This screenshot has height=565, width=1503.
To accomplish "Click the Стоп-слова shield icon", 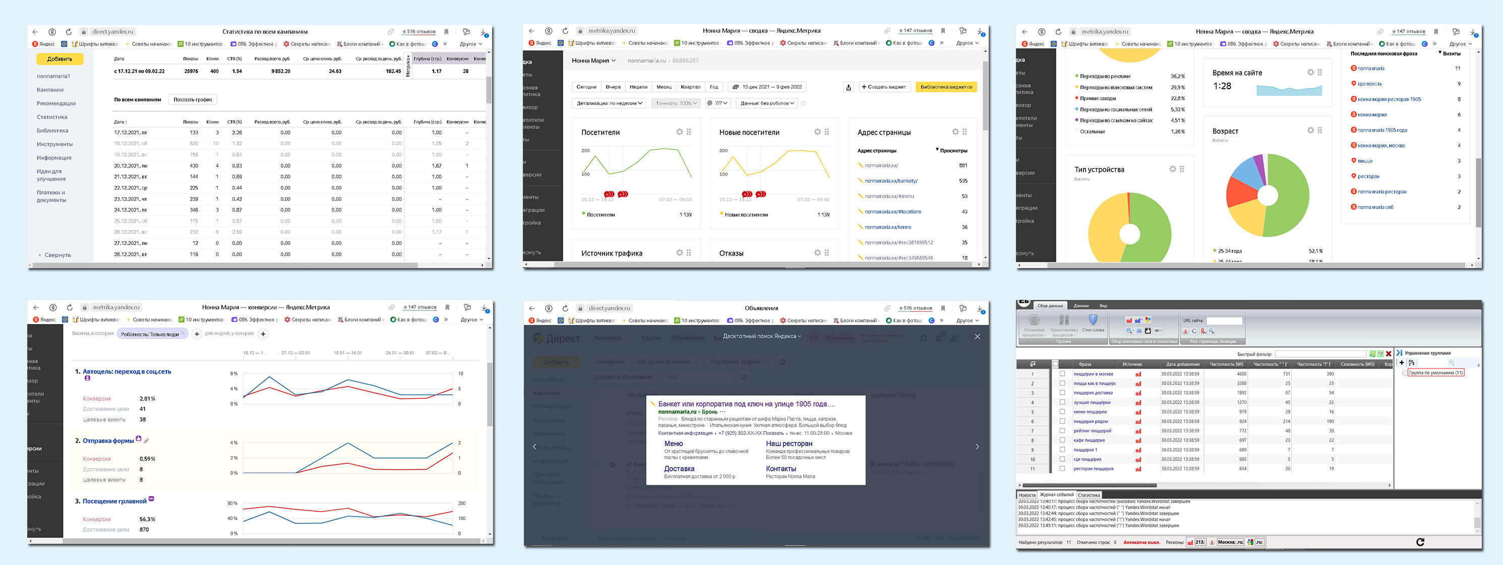I will click(x=1093, y=320).
